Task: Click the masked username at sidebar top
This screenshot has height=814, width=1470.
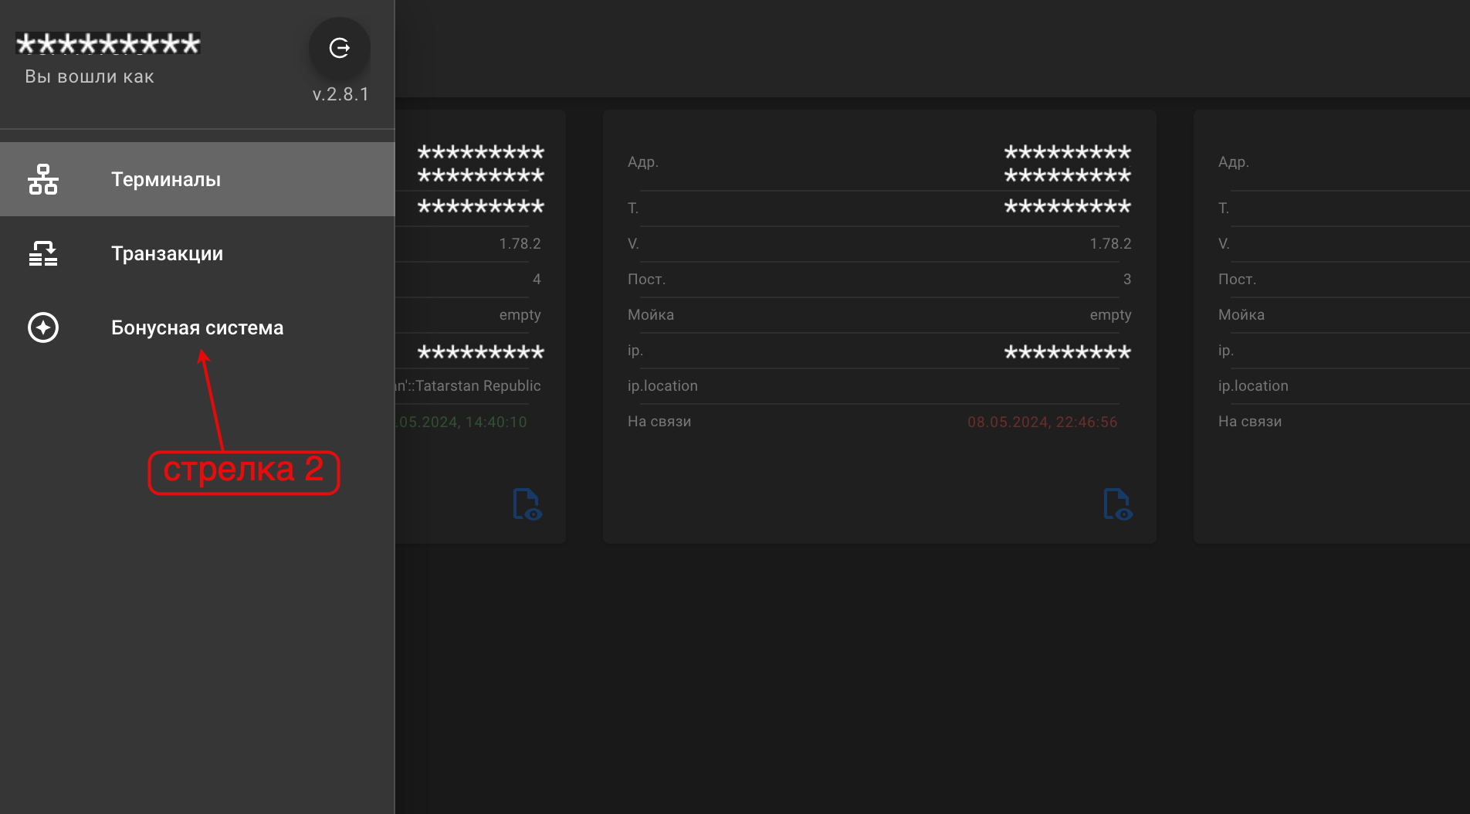Action: pos(108,44)
